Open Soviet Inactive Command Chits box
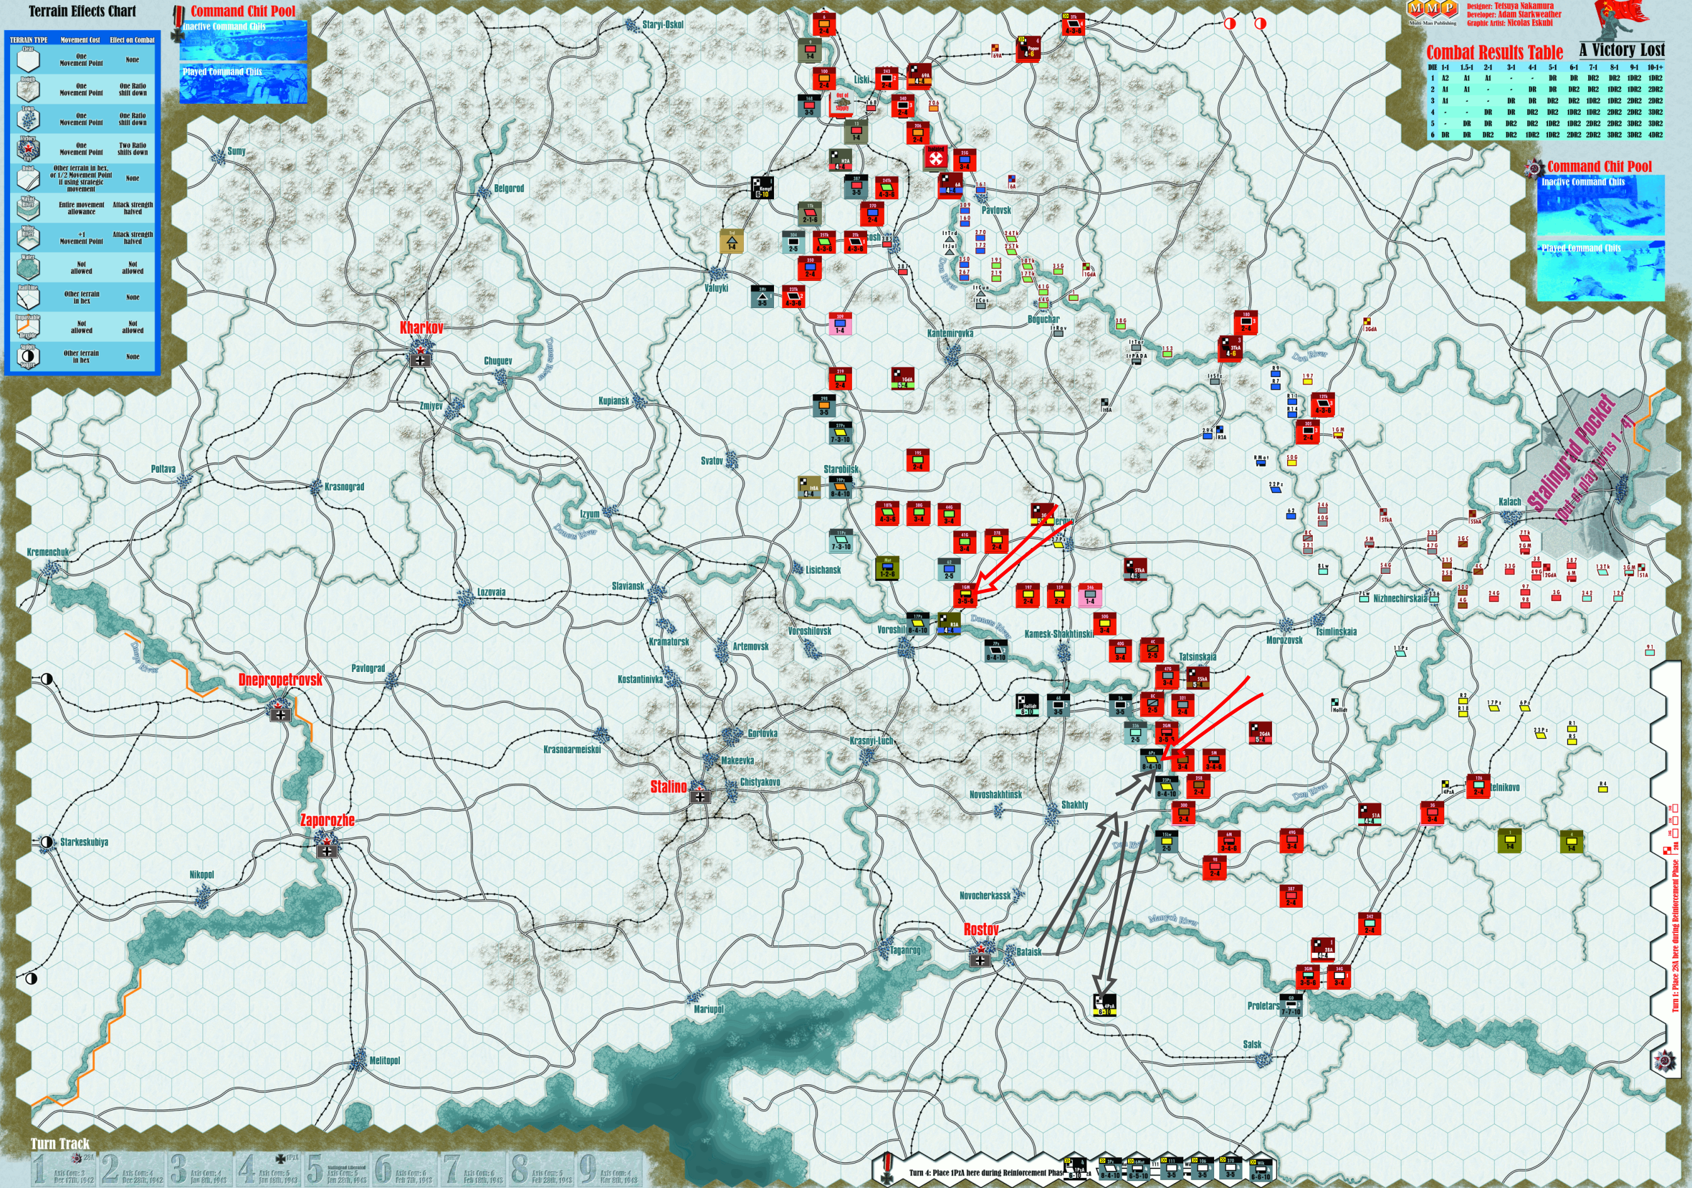The height and width of the screenshot is (1188, 1692). tap(1601, 206)
